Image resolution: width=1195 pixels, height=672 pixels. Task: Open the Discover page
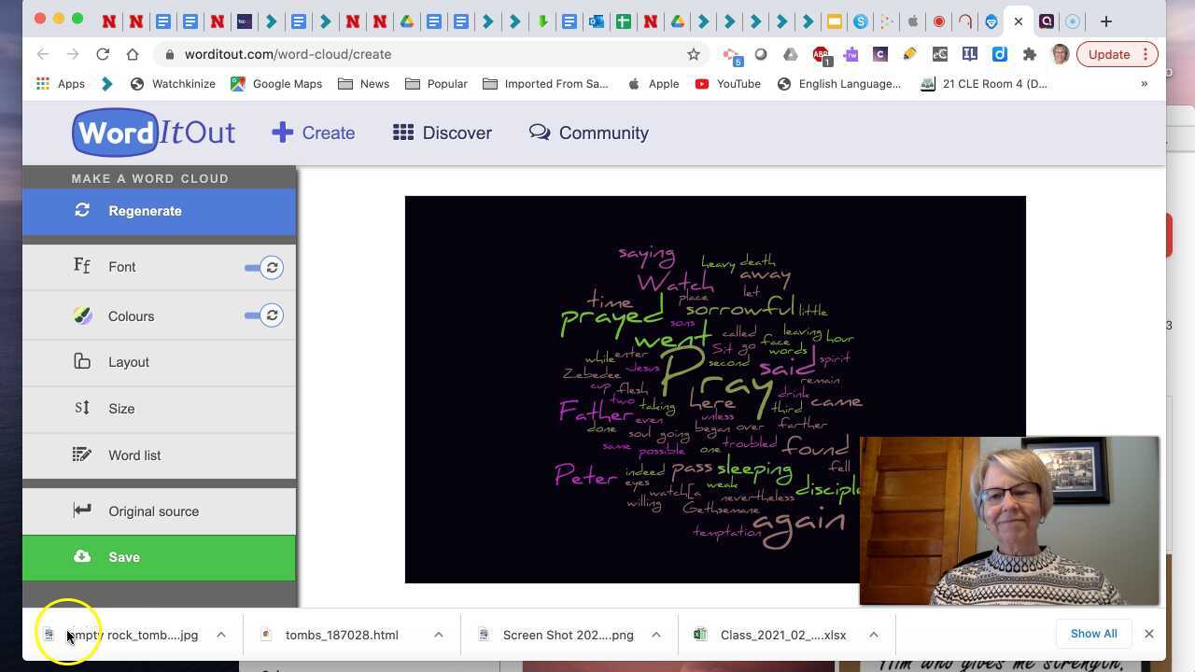tap(443, 133)
